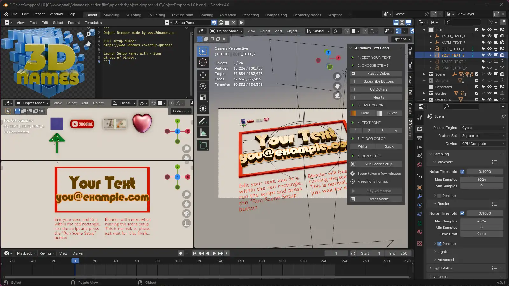This screenshot has width=509, height=286.
Task: Enable the Hearts checkbox
Action: click(x=353, y=97)
